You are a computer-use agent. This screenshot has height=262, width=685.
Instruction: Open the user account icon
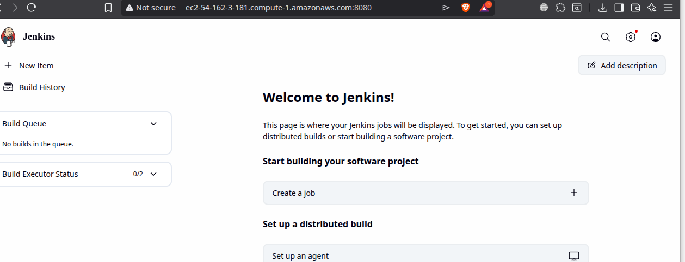[656, 37]
